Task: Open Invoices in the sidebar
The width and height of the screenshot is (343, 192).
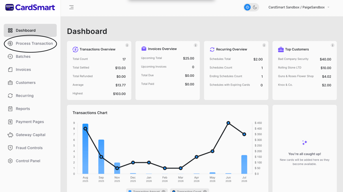Action: coord(30,70)
